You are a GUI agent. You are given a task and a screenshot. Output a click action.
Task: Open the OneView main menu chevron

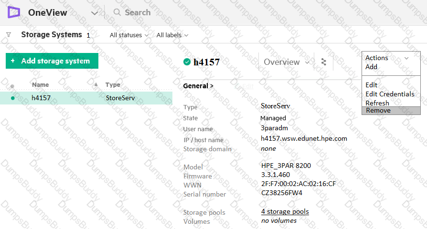pos(95,13)
